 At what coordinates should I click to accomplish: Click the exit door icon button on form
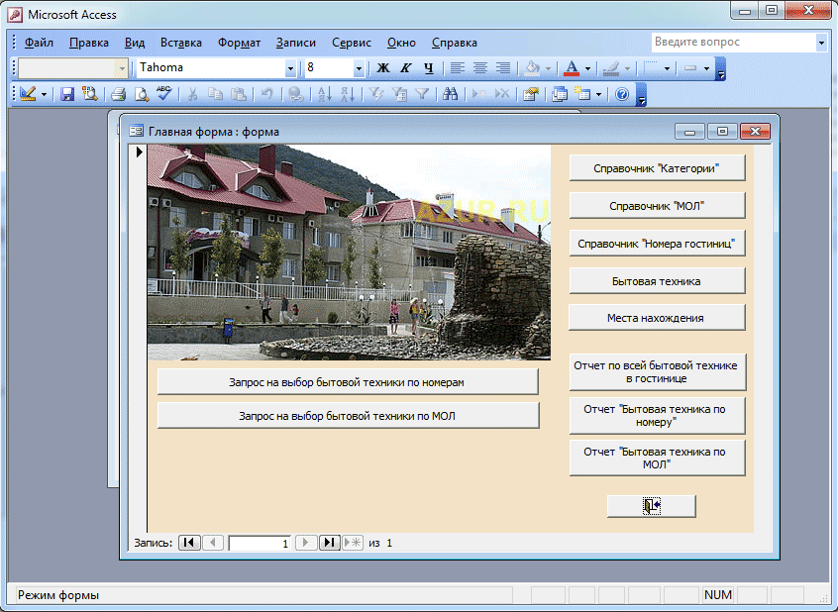pyautogui.click(x=651, y=506)
